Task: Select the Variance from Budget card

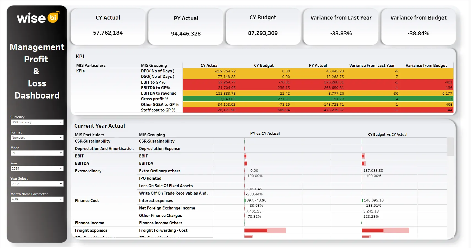Action: [418, 26]
